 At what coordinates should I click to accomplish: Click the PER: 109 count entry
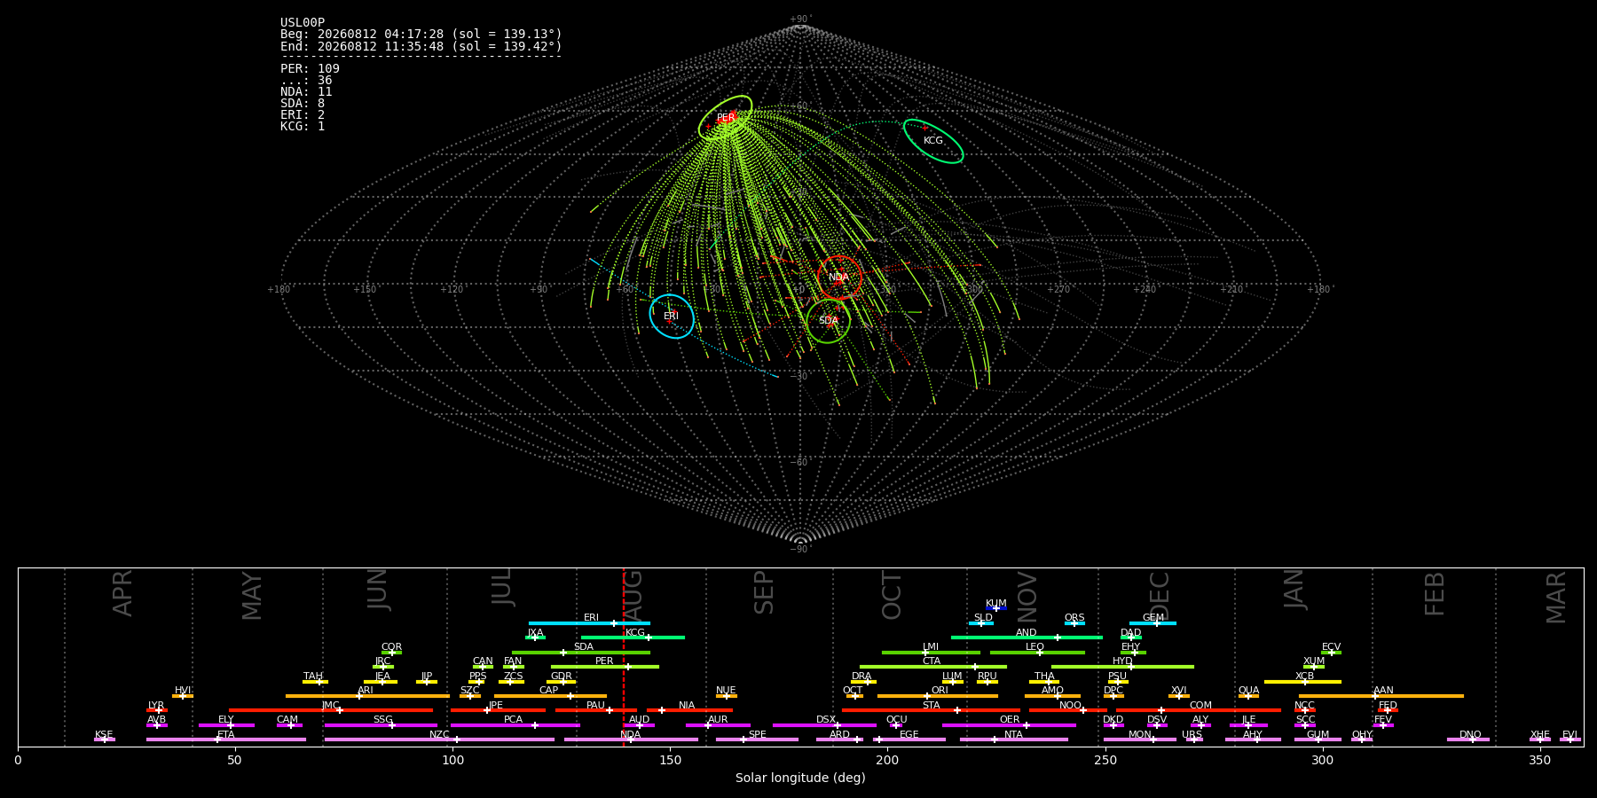tap(310, 69)
